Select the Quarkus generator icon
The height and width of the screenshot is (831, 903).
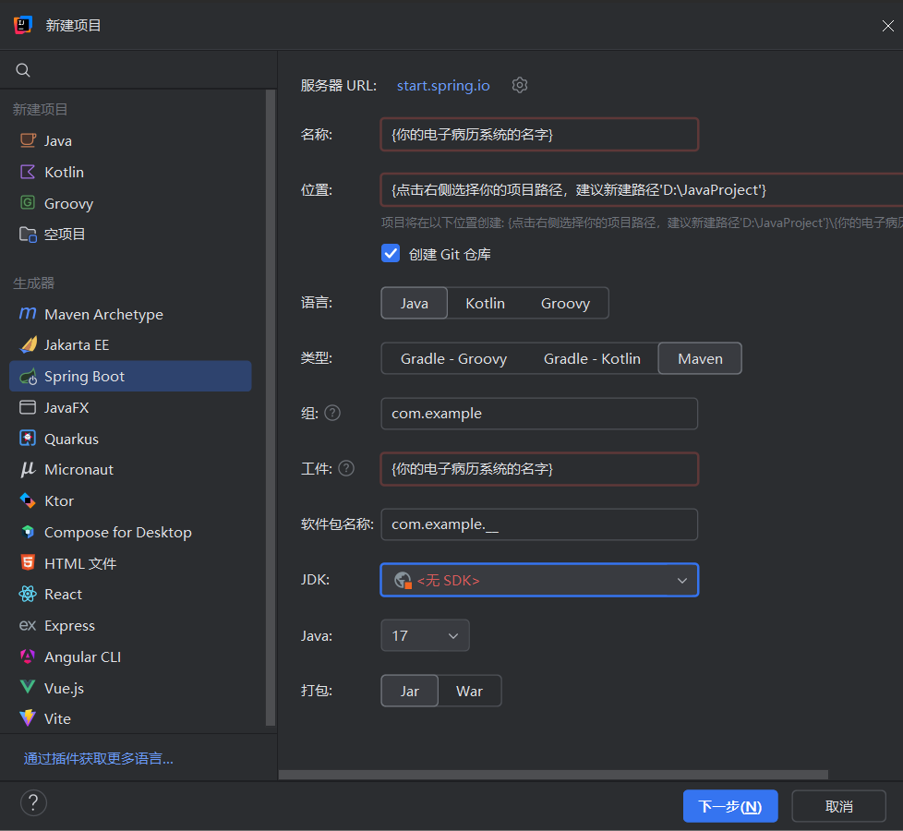(x=28, y=439)
